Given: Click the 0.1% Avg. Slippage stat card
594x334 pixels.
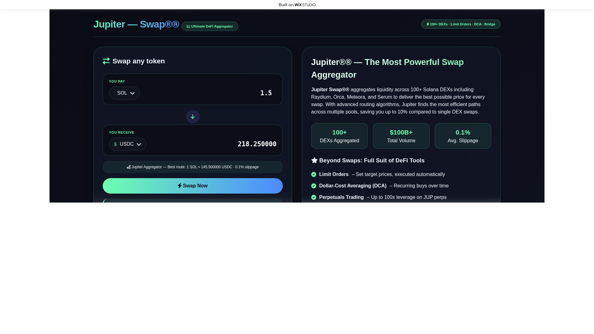Looking at the screenshot, I should 463,136.
